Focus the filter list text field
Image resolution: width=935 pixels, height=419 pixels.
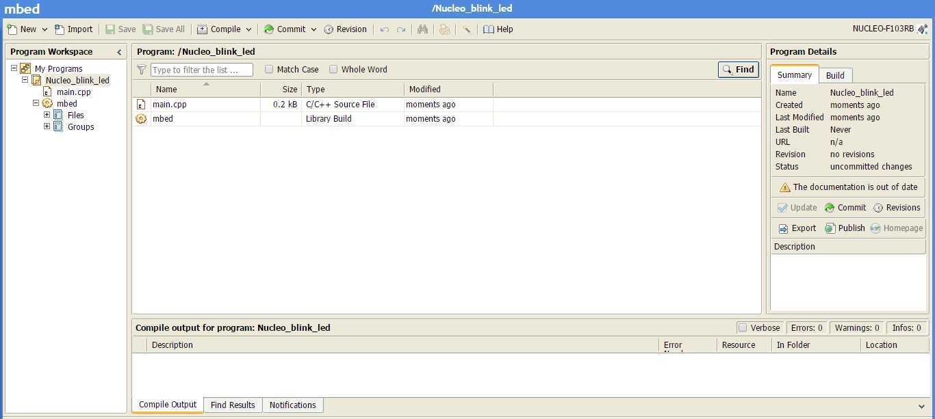click(x=202, y=70)
